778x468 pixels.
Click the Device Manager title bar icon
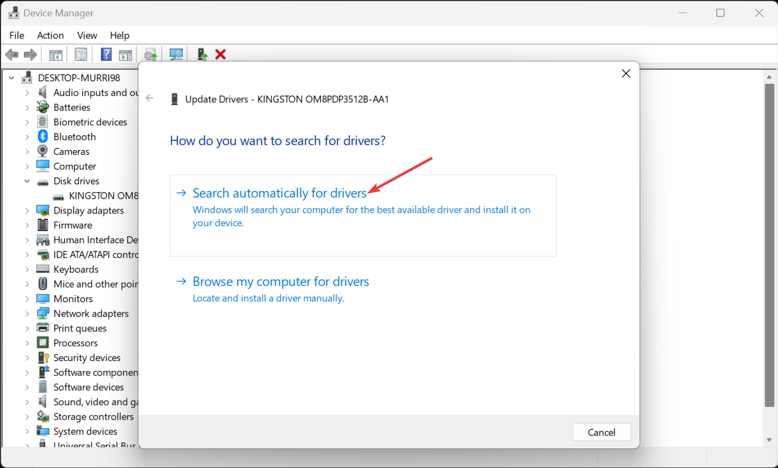tap(13, 13)
